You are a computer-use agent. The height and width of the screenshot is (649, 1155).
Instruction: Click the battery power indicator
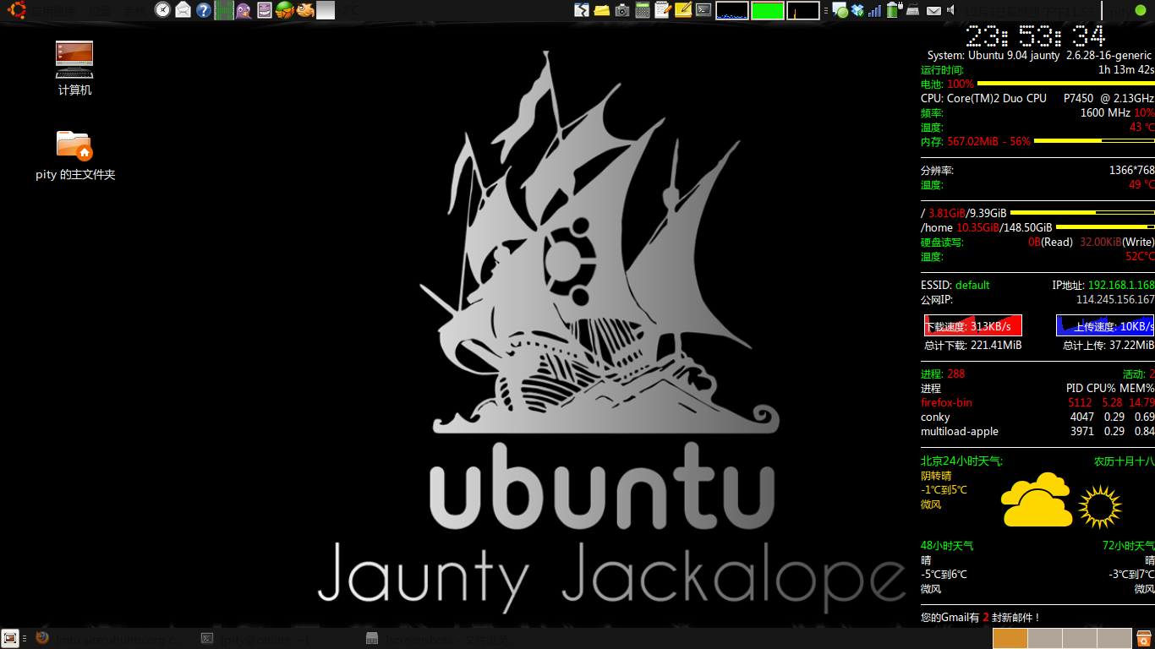(x=894, y=9)
